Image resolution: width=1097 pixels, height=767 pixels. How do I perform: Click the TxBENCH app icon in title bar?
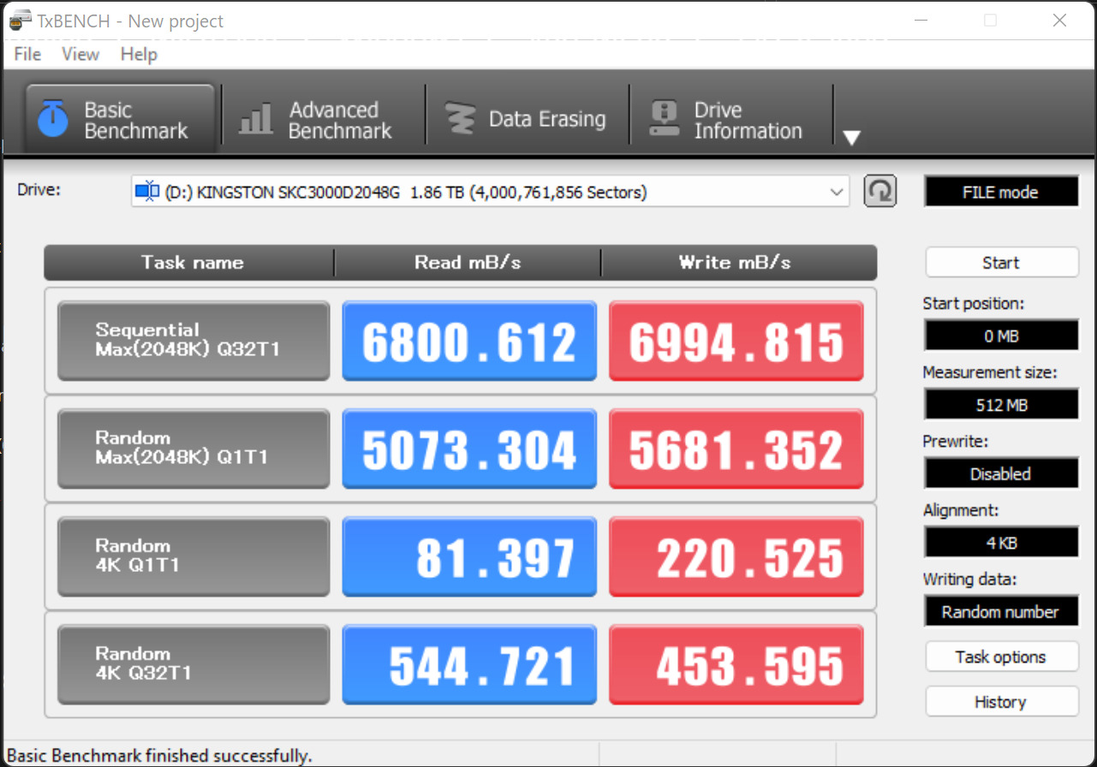(19, 21)
